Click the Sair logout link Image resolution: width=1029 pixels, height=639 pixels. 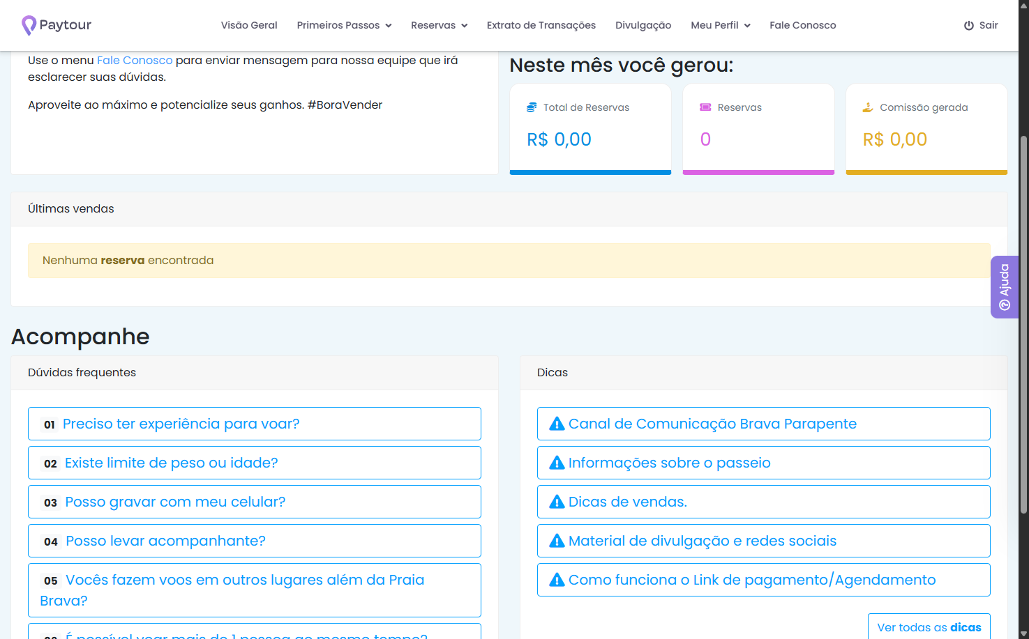click(981, 25)
